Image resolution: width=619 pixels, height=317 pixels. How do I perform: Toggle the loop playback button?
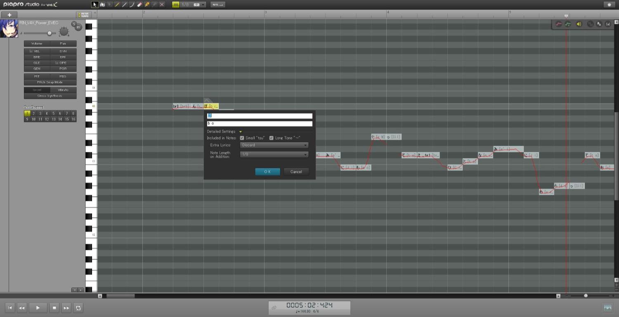point(78,308)
